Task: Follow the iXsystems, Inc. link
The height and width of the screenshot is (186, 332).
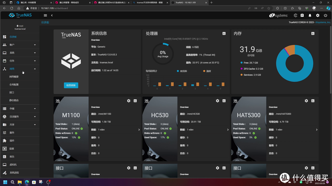Action: (323, 22)
